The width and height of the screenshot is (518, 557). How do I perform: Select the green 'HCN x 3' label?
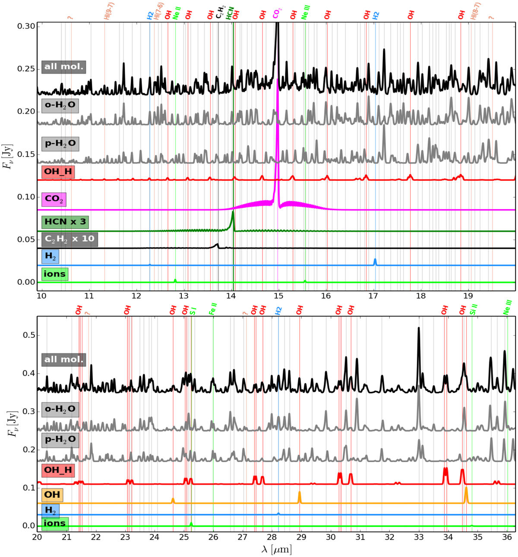[x=65, y=222]
